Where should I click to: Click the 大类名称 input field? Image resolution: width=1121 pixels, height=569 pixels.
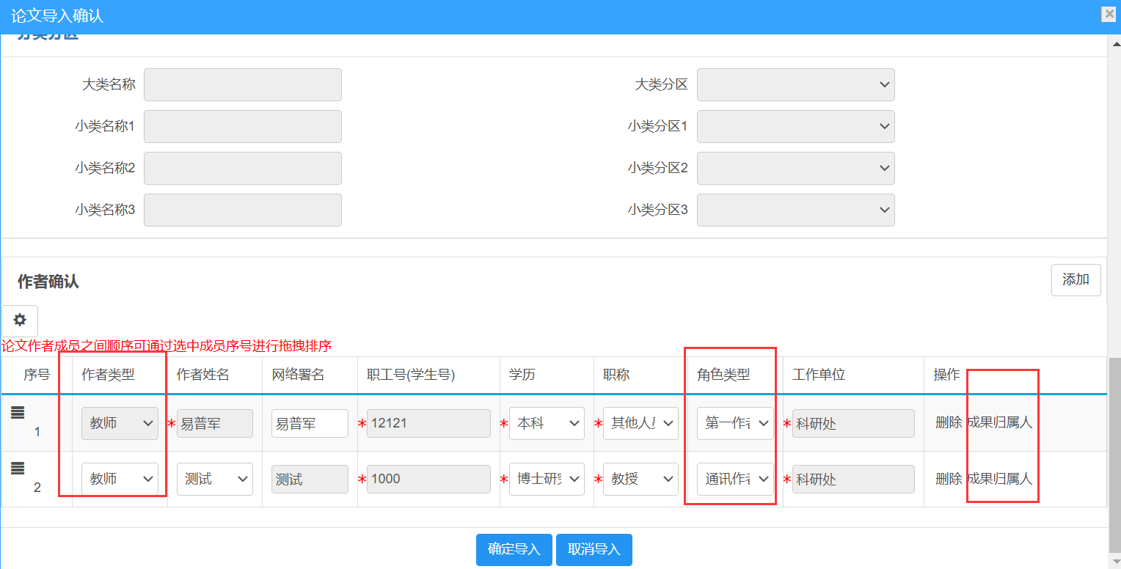(x=243, y=84)
